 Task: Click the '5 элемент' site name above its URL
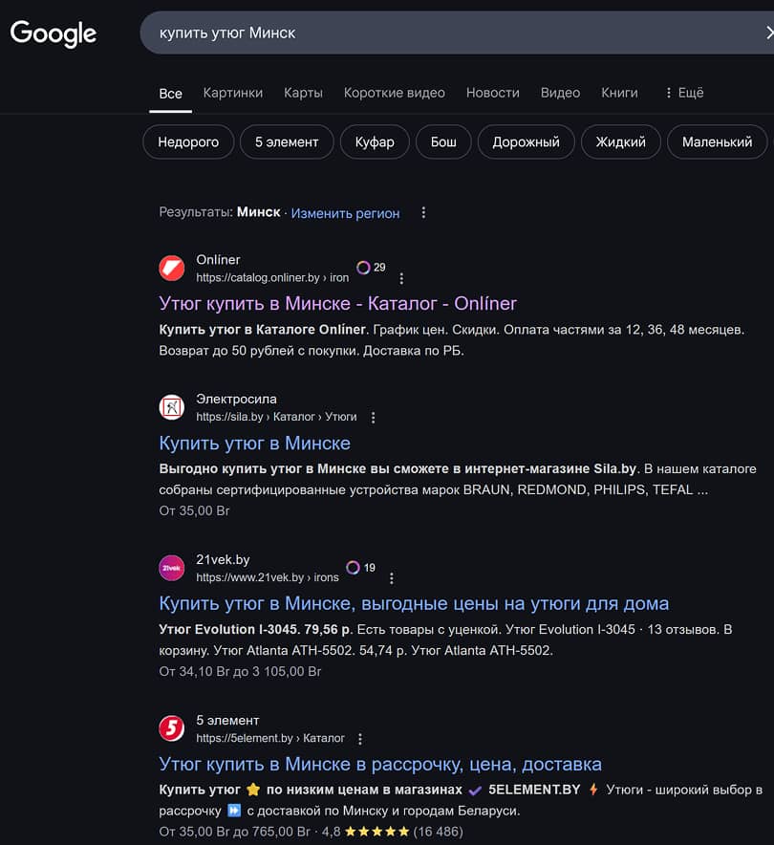(x=227, y=720)
